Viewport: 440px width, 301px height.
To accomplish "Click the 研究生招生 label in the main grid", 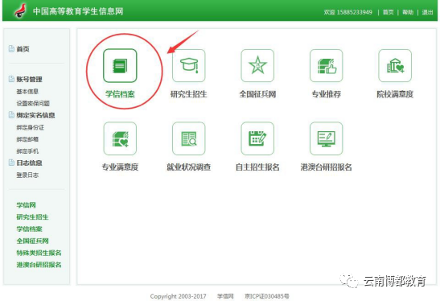I will click(189, 94).
